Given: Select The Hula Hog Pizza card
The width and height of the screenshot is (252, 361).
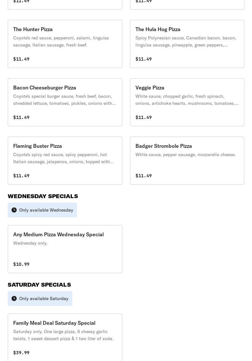Looking at the screenshot, I should coord(187,44).
